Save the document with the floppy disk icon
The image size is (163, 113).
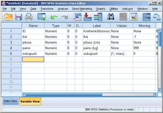point(19,17)
